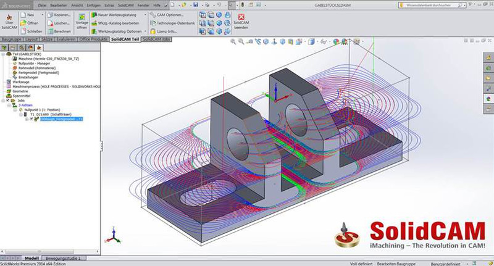Image resolution: width=494 pixels, height=266 pixels.
Task: Click the Save disk icon in title toolbar
Action: tap(196, 5)
